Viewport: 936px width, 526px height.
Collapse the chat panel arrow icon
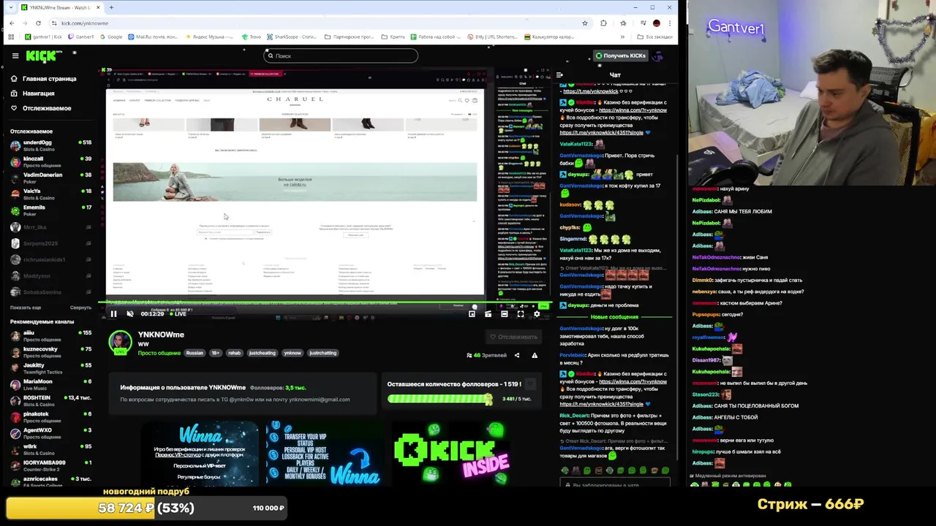[559, 75]
